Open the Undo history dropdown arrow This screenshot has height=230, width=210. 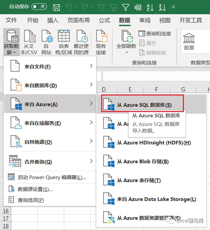click(76, 7)
